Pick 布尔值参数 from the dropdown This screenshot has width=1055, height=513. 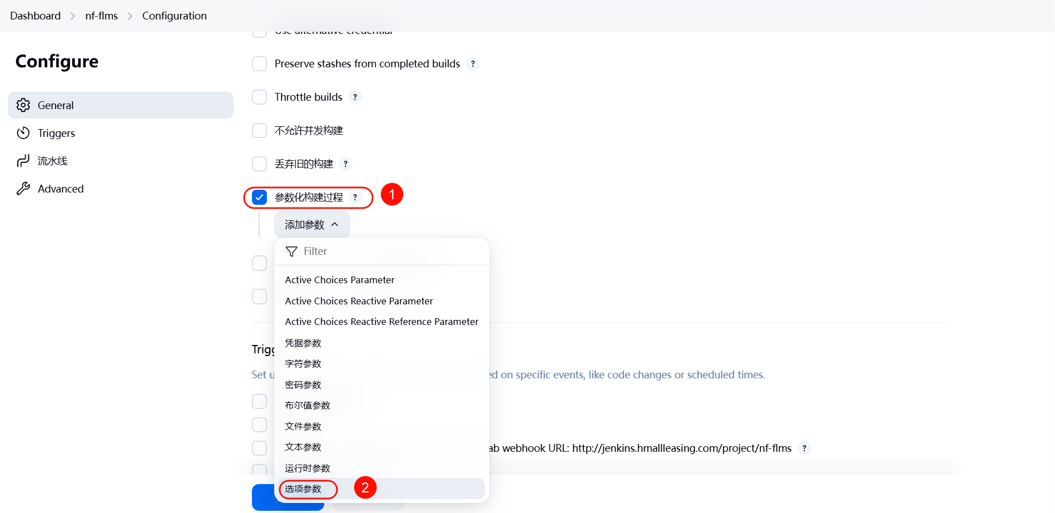pos(308,406)
